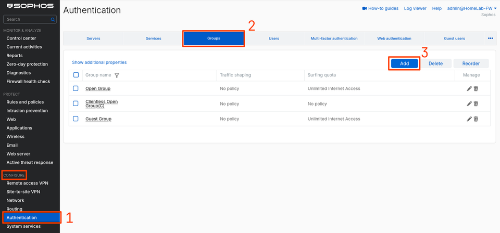The width and height of the screenshot is (500, 233).
Task: Open Rules and policies in sidebar
Action: pos(25,102)
